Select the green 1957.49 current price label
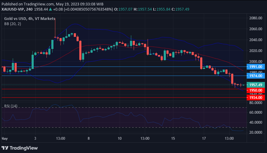This screenshot has height=153, width=267. 256,85
